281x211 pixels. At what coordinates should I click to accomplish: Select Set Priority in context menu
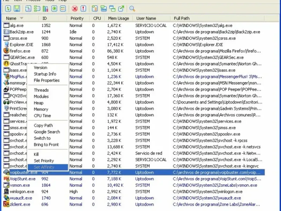coord(44,161)
